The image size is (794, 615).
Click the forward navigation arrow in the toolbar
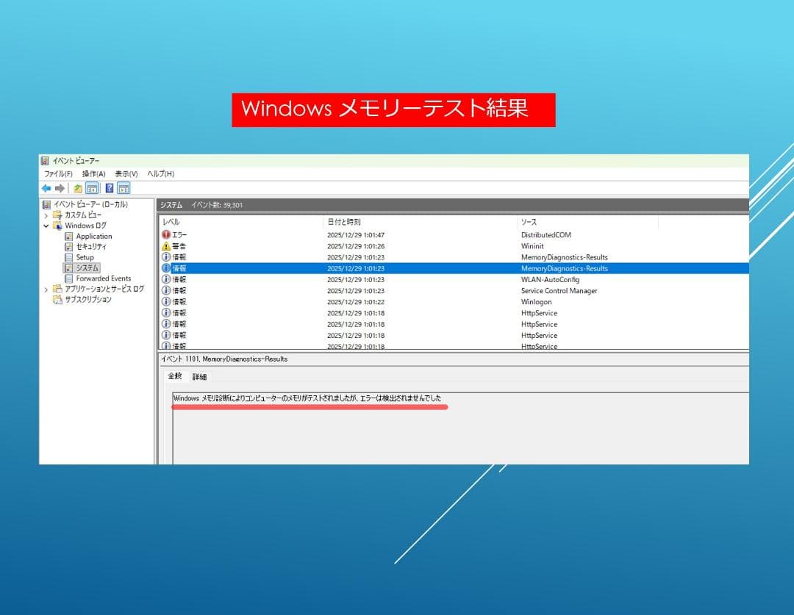tap(61, 188)
